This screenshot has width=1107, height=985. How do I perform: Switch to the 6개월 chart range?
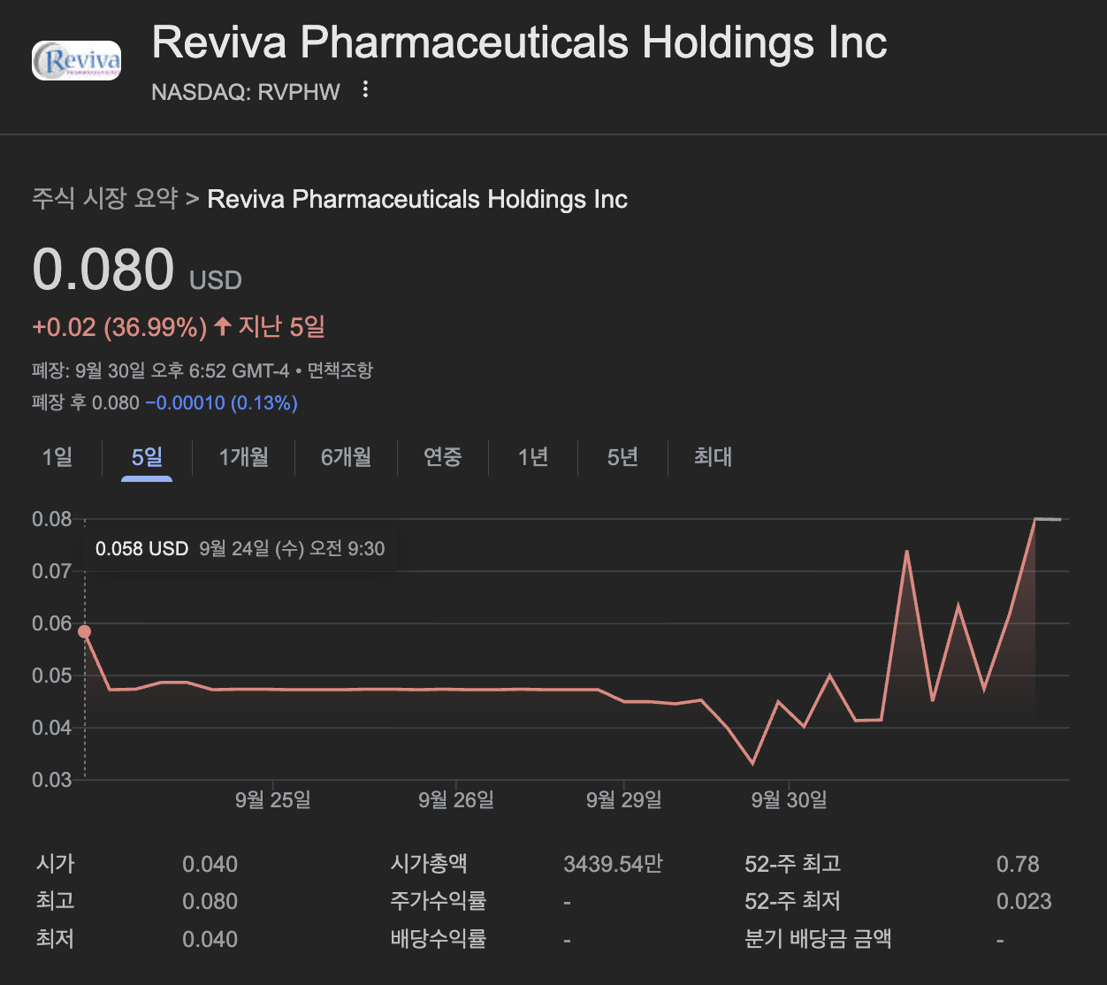346,457
